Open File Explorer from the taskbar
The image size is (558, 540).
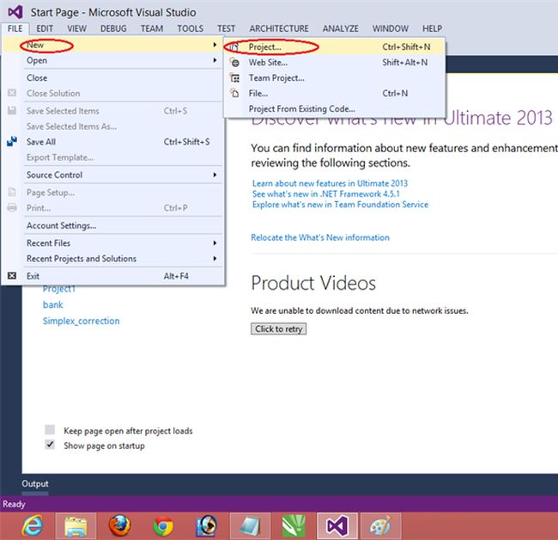(x=76, y=525)
